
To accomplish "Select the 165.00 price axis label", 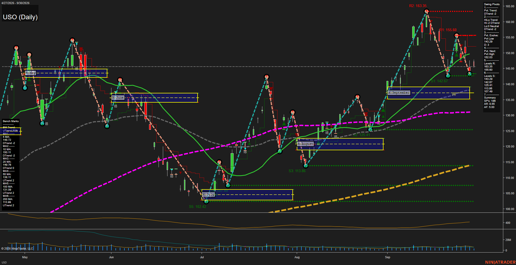I will point(510,6).
